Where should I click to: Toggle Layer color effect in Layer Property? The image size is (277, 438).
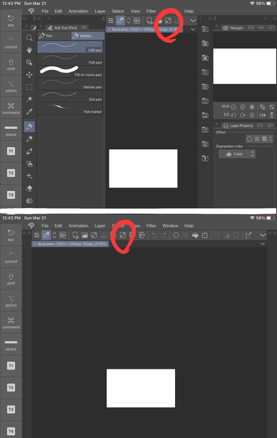coord(264,139)
